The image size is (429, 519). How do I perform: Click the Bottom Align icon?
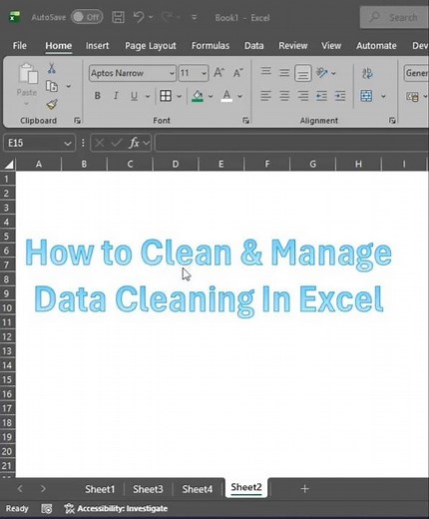click(303, 73)
